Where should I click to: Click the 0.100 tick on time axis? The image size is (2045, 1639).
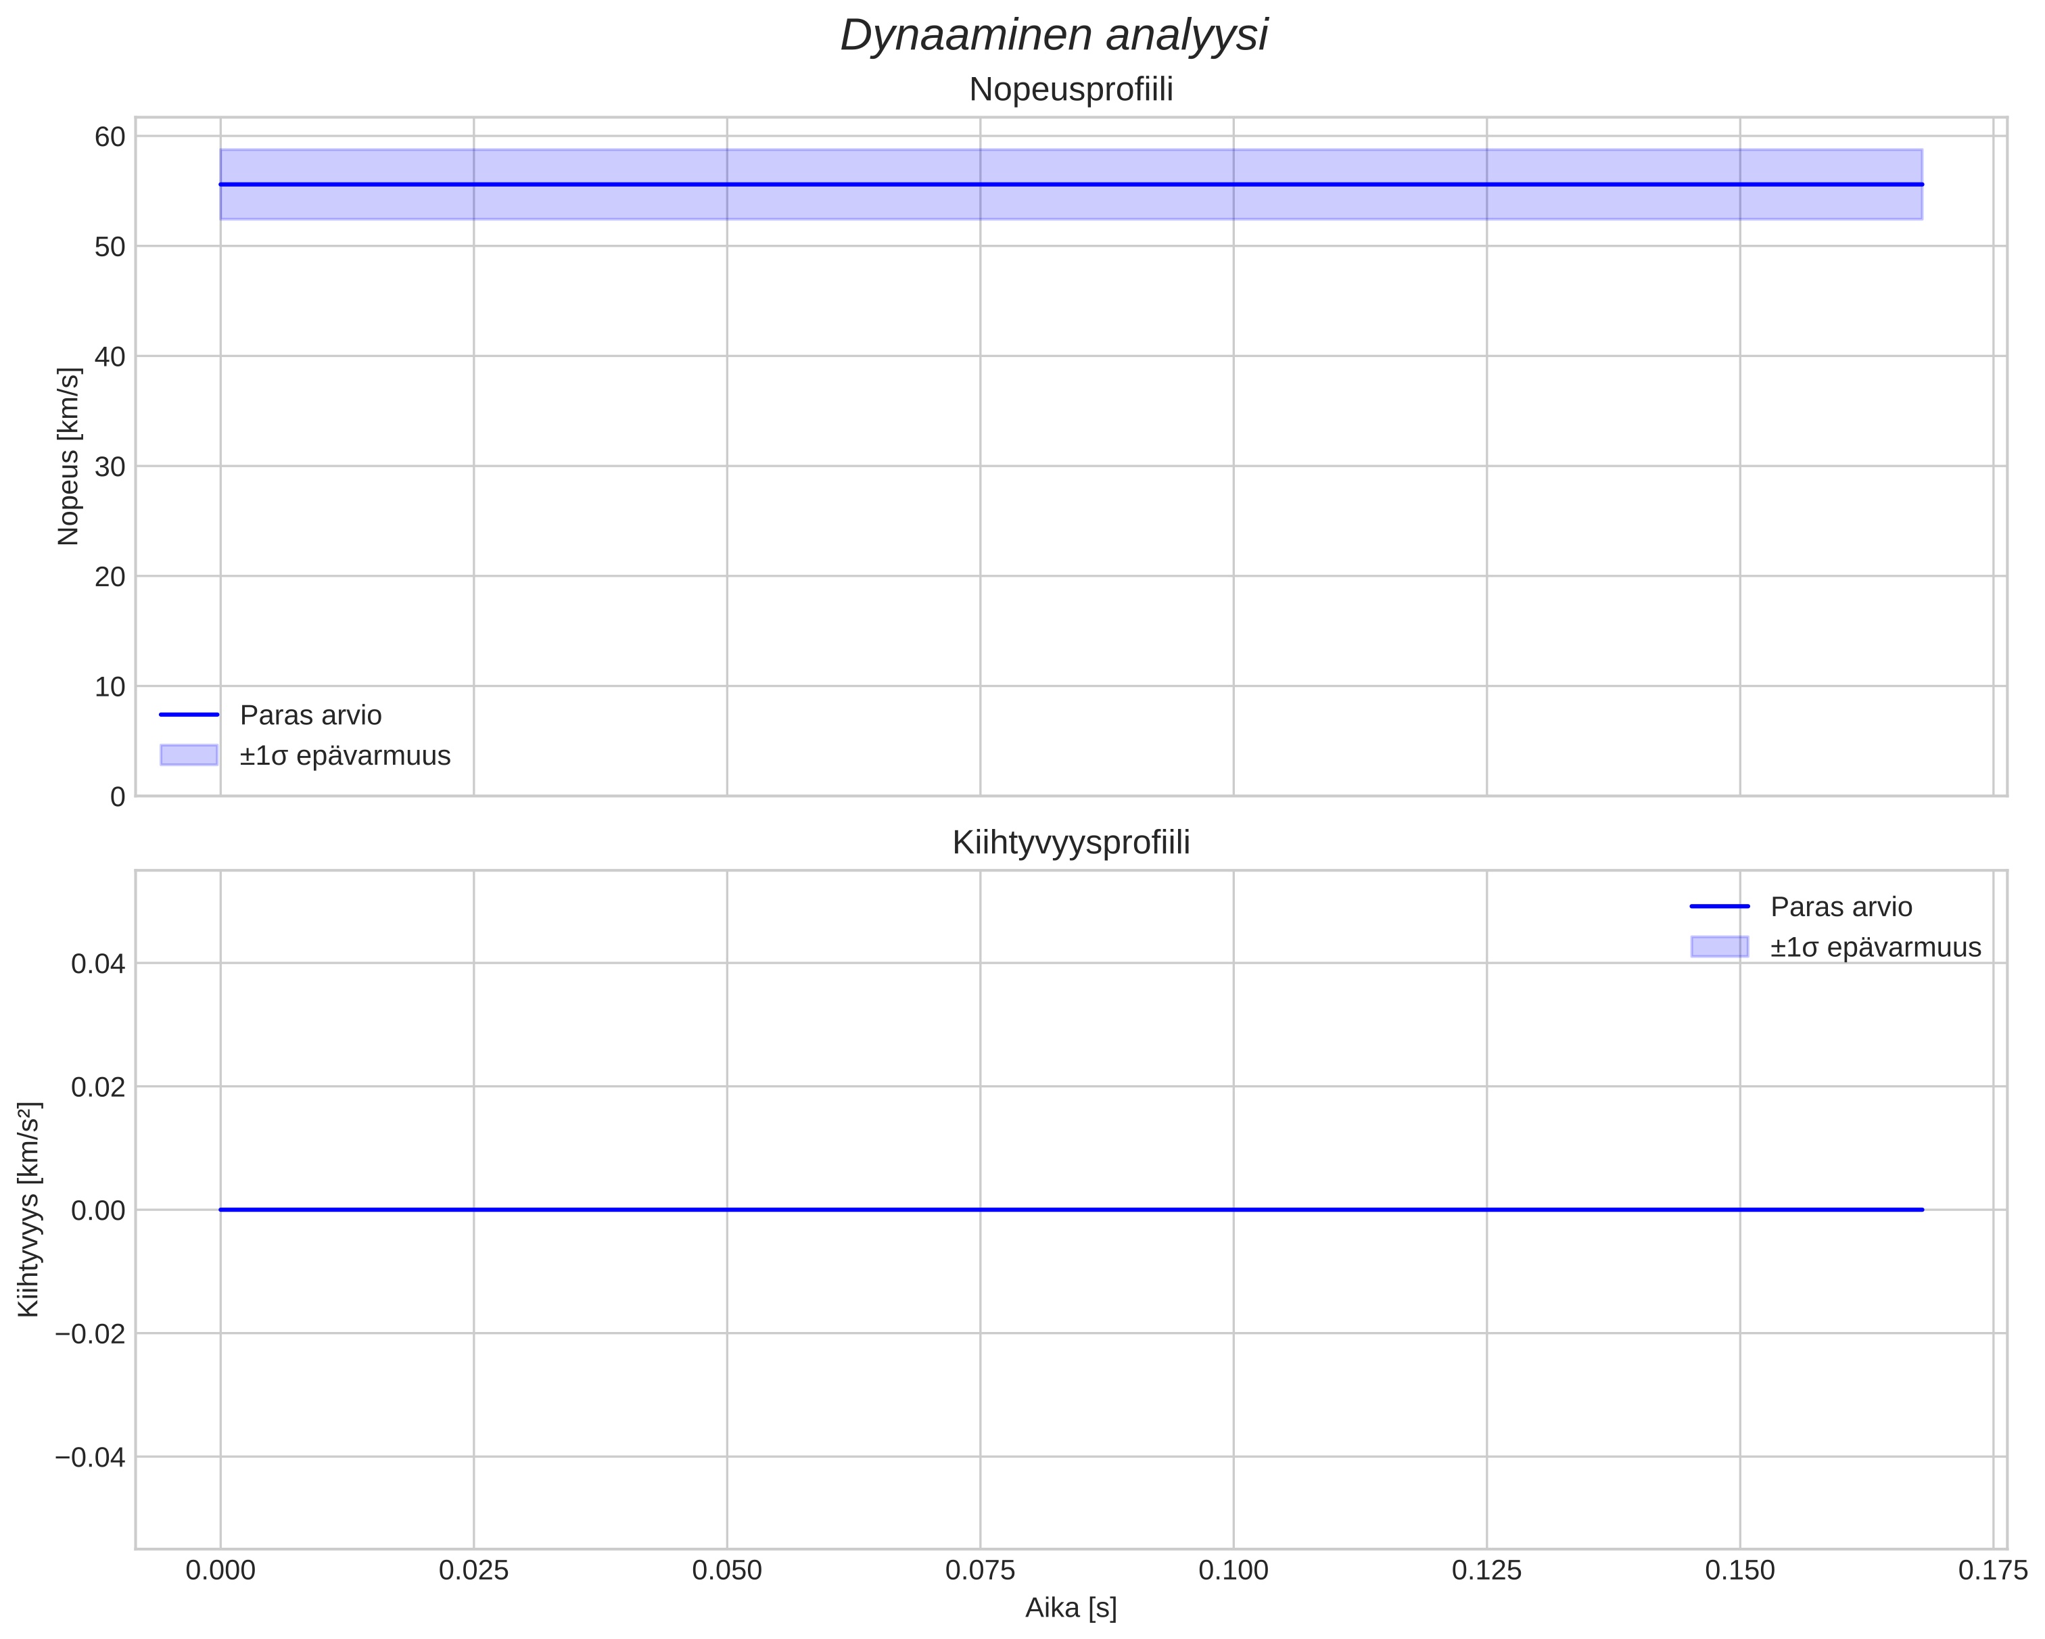pyautogui.click(x=1233, y=1571)
